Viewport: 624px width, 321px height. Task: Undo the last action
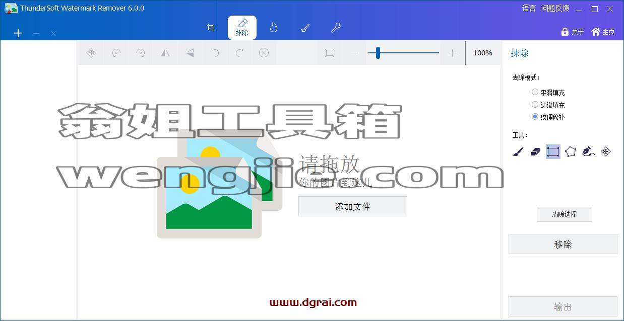click(215, 53)
